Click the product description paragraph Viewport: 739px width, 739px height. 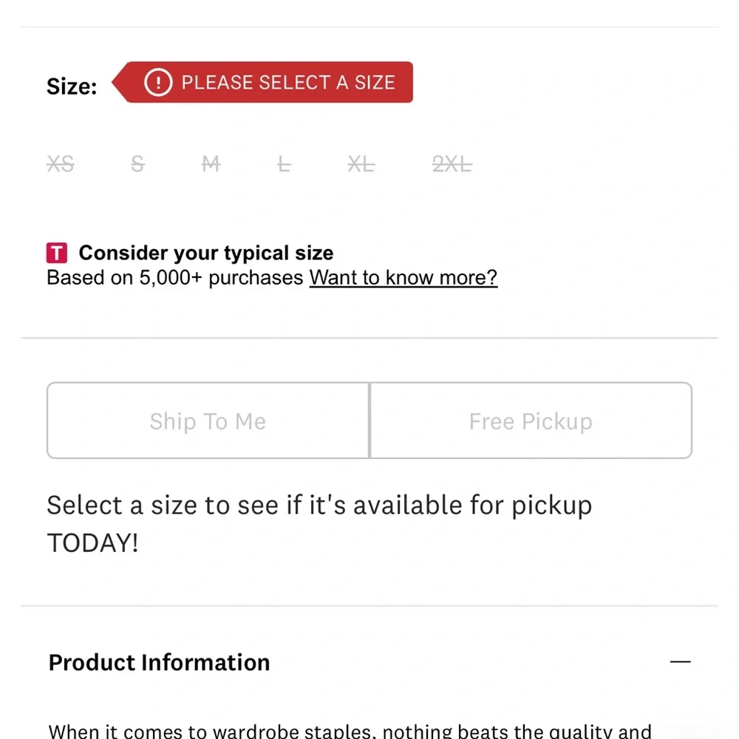pos(350,731)
